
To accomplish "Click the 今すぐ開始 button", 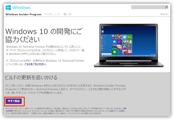I will click(x=14, y=101).
